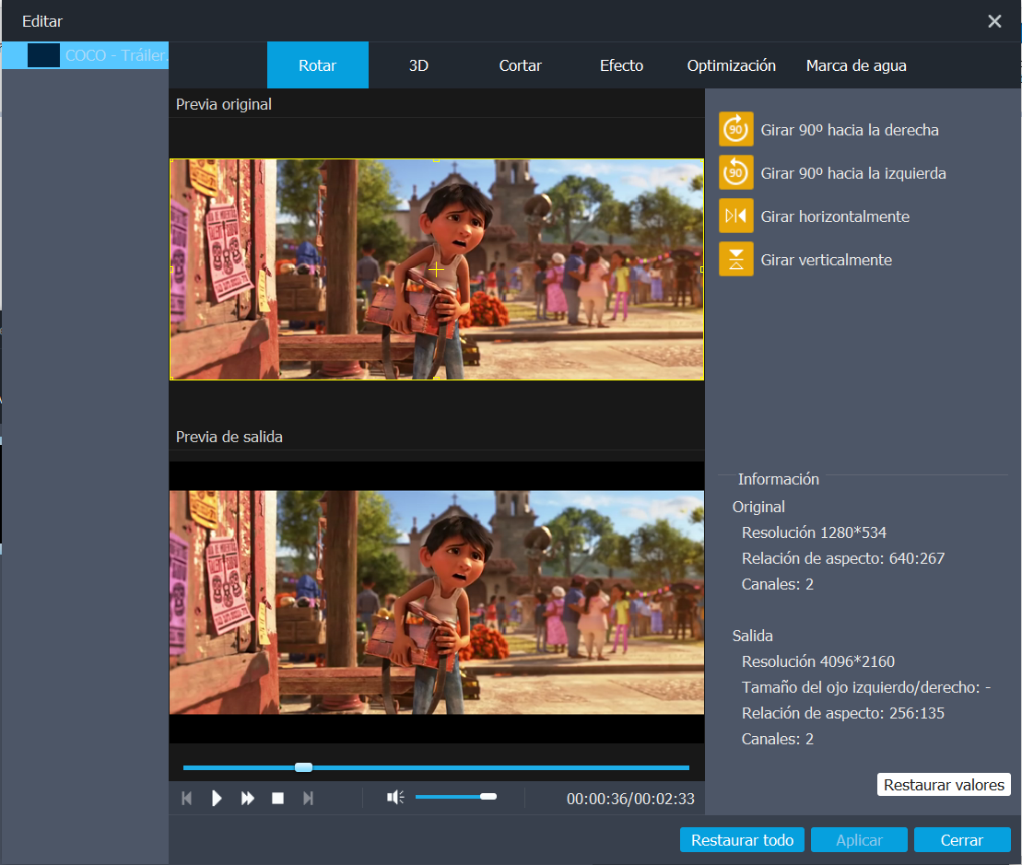Open the Optimización tab
The width and height of the screenshot is (1022, 865).
click(x=732, y=65)
